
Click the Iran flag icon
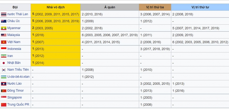click(x=4, y=56)
